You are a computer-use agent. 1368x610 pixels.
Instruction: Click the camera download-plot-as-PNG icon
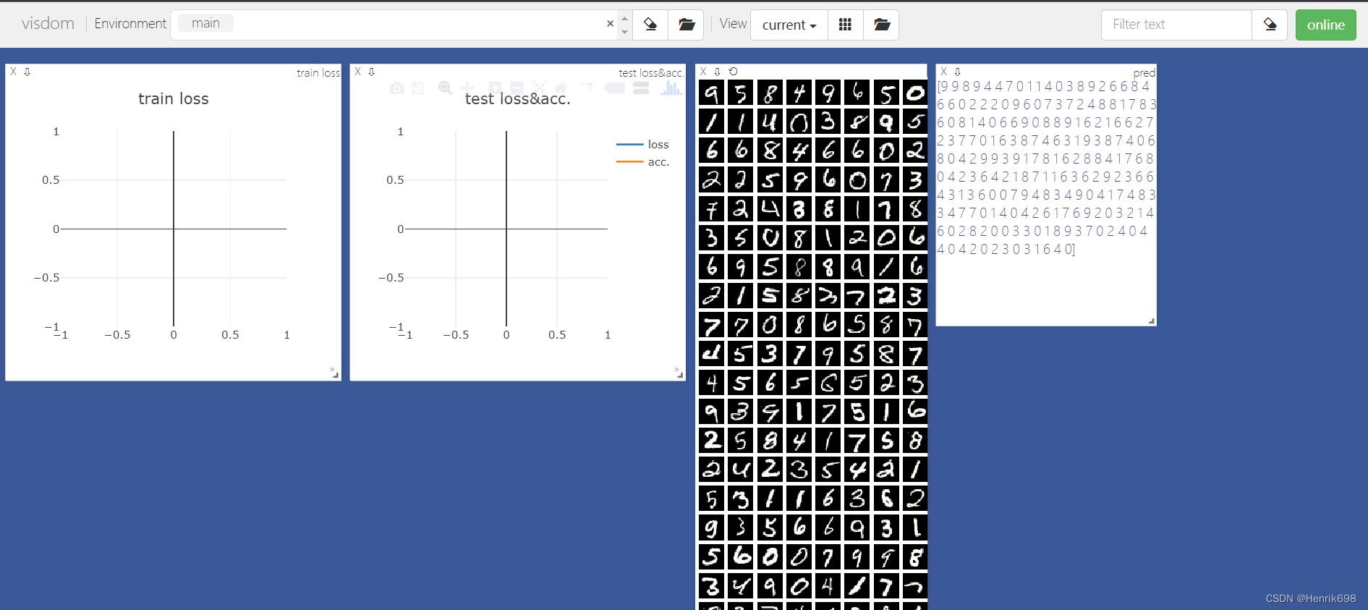[396, 88]
